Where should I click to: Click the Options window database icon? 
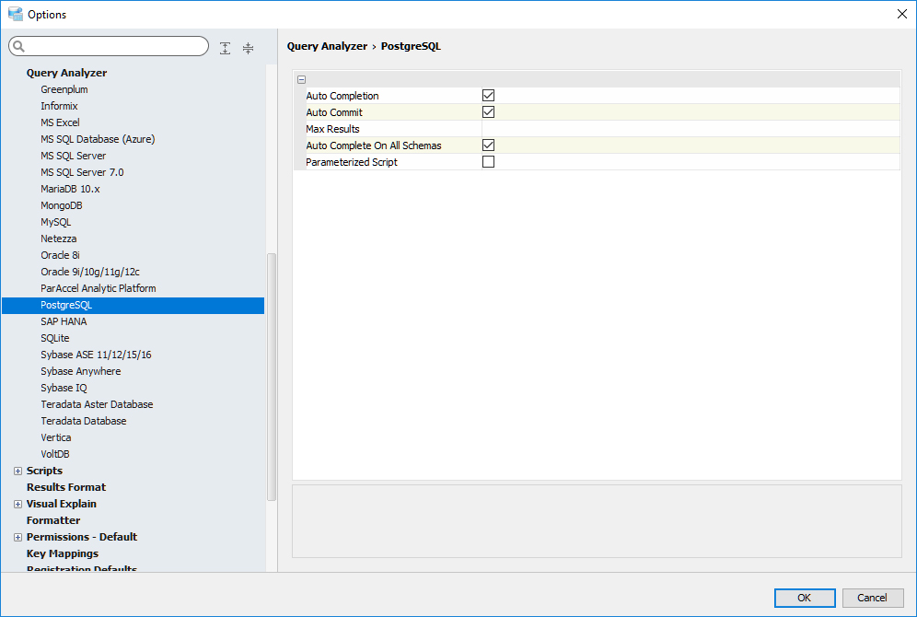[15, 14]
